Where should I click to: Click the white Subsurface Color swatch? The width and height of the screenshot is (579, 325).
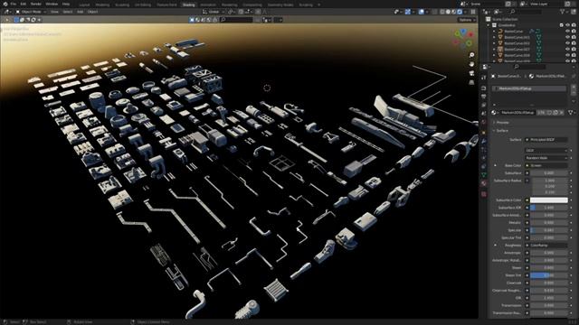click(549, 200)
